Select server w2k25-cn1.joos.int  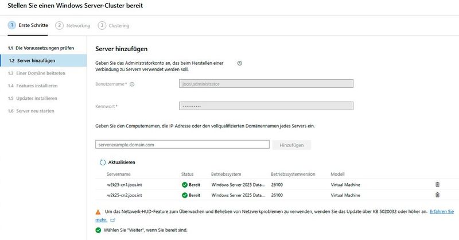(125, 185)
